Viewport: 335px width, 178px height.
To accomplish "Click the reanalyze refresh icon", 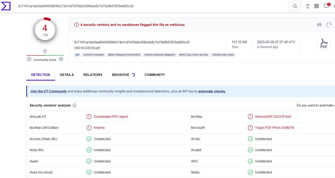I will (329, 25).
